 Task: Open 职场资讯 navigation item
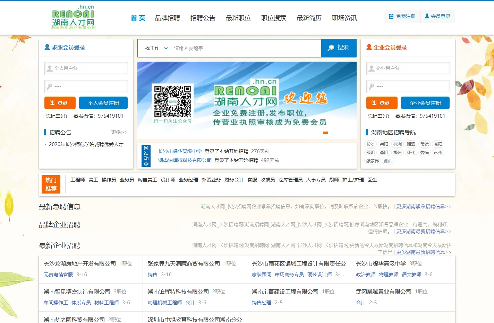(x=344, y=18)
